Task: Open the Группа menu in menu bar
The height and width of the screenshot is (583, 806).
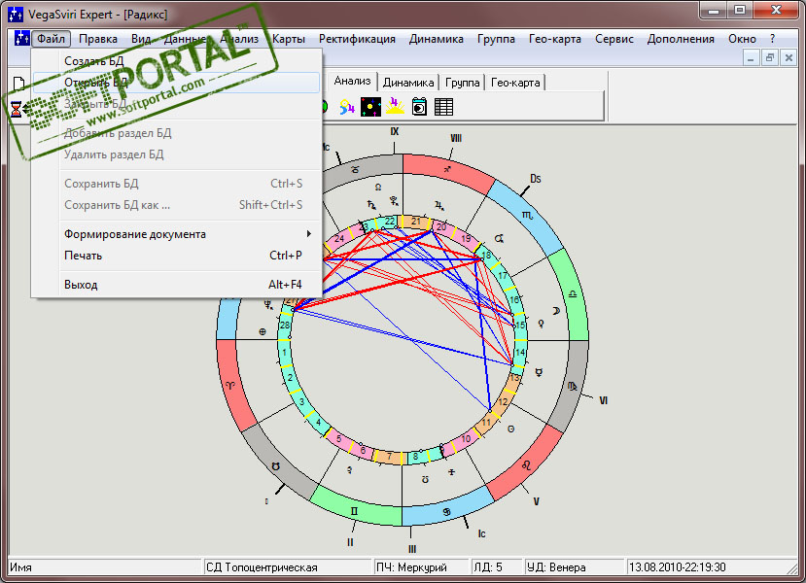Action: click(x=496, y=39)
